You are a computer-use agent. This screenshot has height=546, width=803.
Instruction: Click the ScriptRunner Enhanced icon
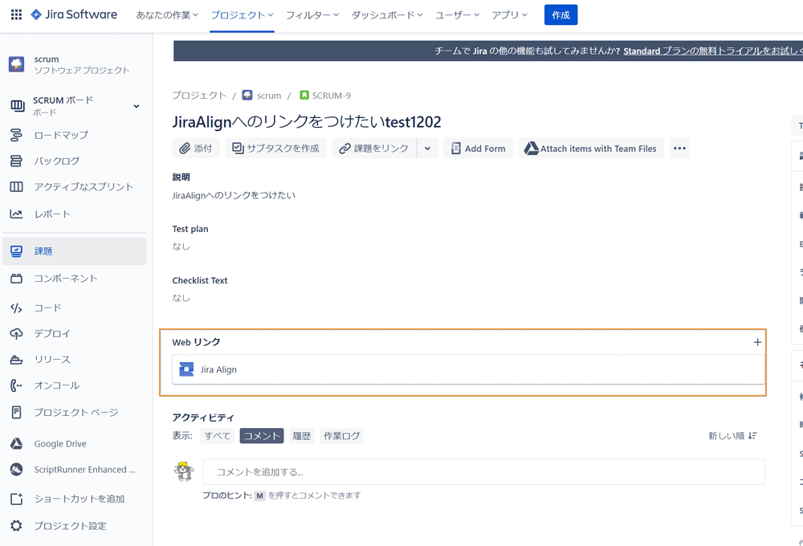coord(16,469)
